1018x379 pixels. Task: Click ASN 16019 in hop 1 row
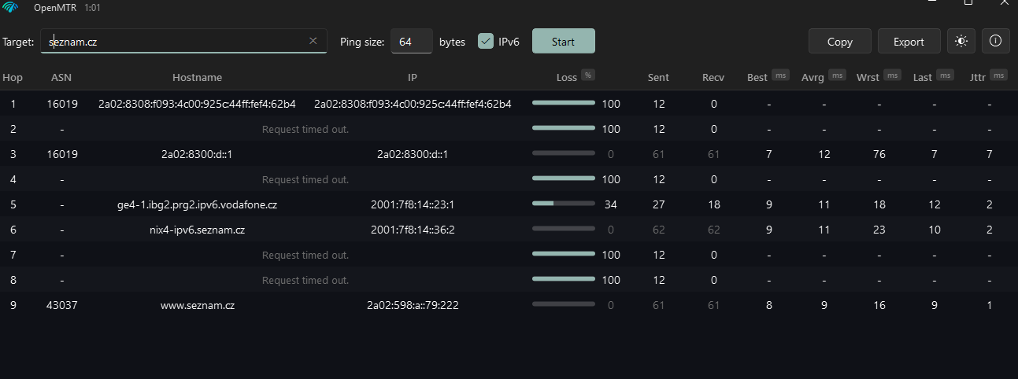coord(61,104)
